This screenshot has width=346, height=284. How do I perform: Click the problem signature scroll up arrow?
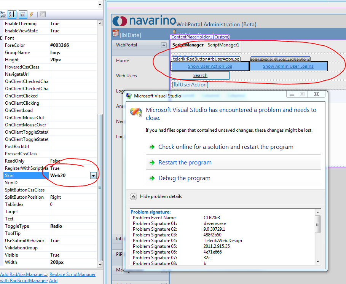318,212
